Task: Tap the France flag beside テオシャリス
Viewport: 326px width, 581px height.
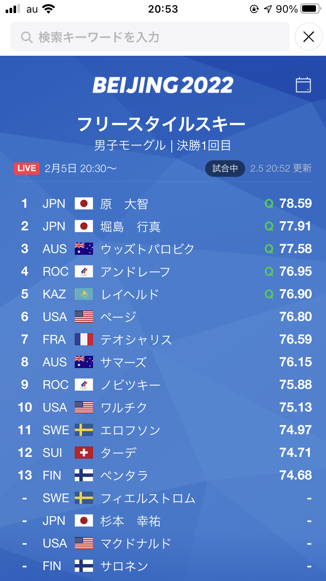Action: 84,339
